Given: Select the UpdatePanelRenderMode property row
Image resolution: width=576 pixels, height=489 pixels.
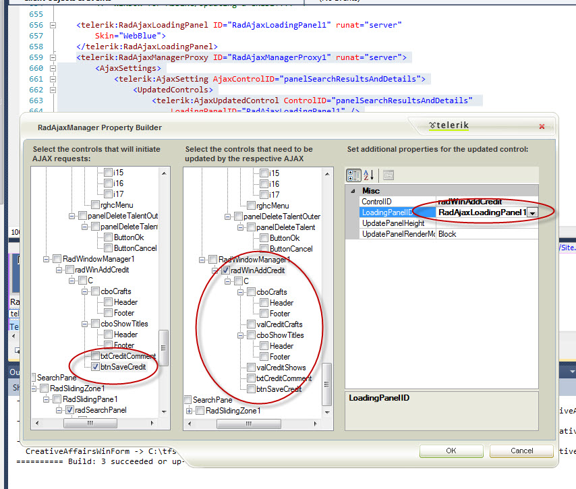Looking at the screenshot, I should click(449, 234).
